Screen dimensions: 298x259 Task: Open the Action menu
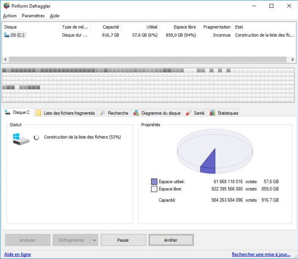9,16
